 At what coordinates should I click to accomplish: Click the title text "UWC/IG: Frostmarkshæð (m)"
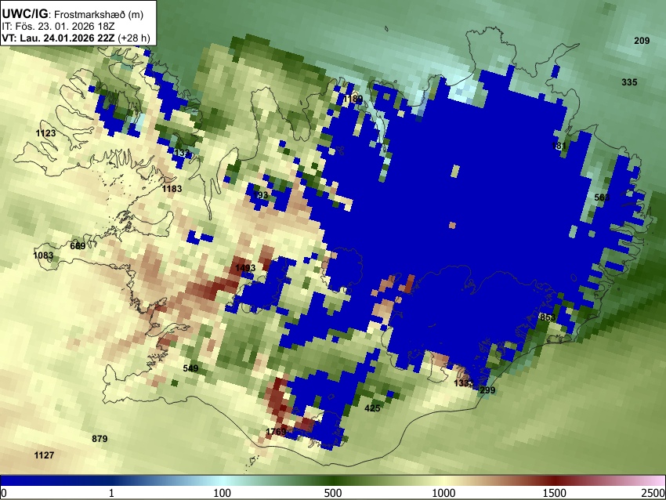[x=73, y=14]
